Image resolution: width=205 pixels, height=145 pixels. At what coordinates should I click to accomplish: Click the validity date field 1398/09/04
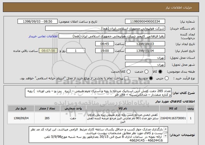145,51
